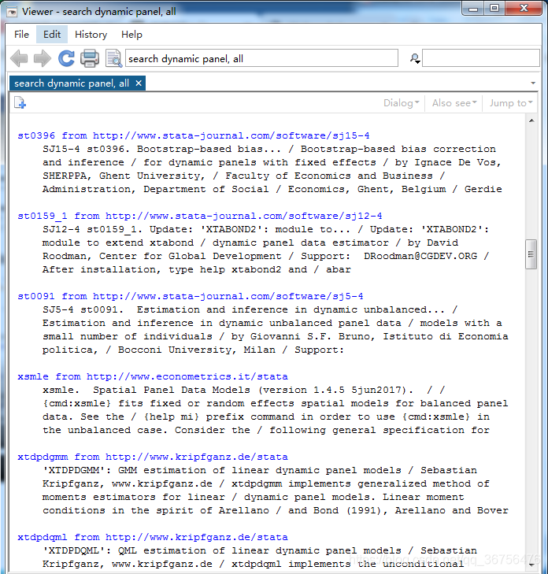Click the Viewer window title bar icon
The height and width of the screenshot is (574, 548).
pyautogui.click(x=12, y=12)
